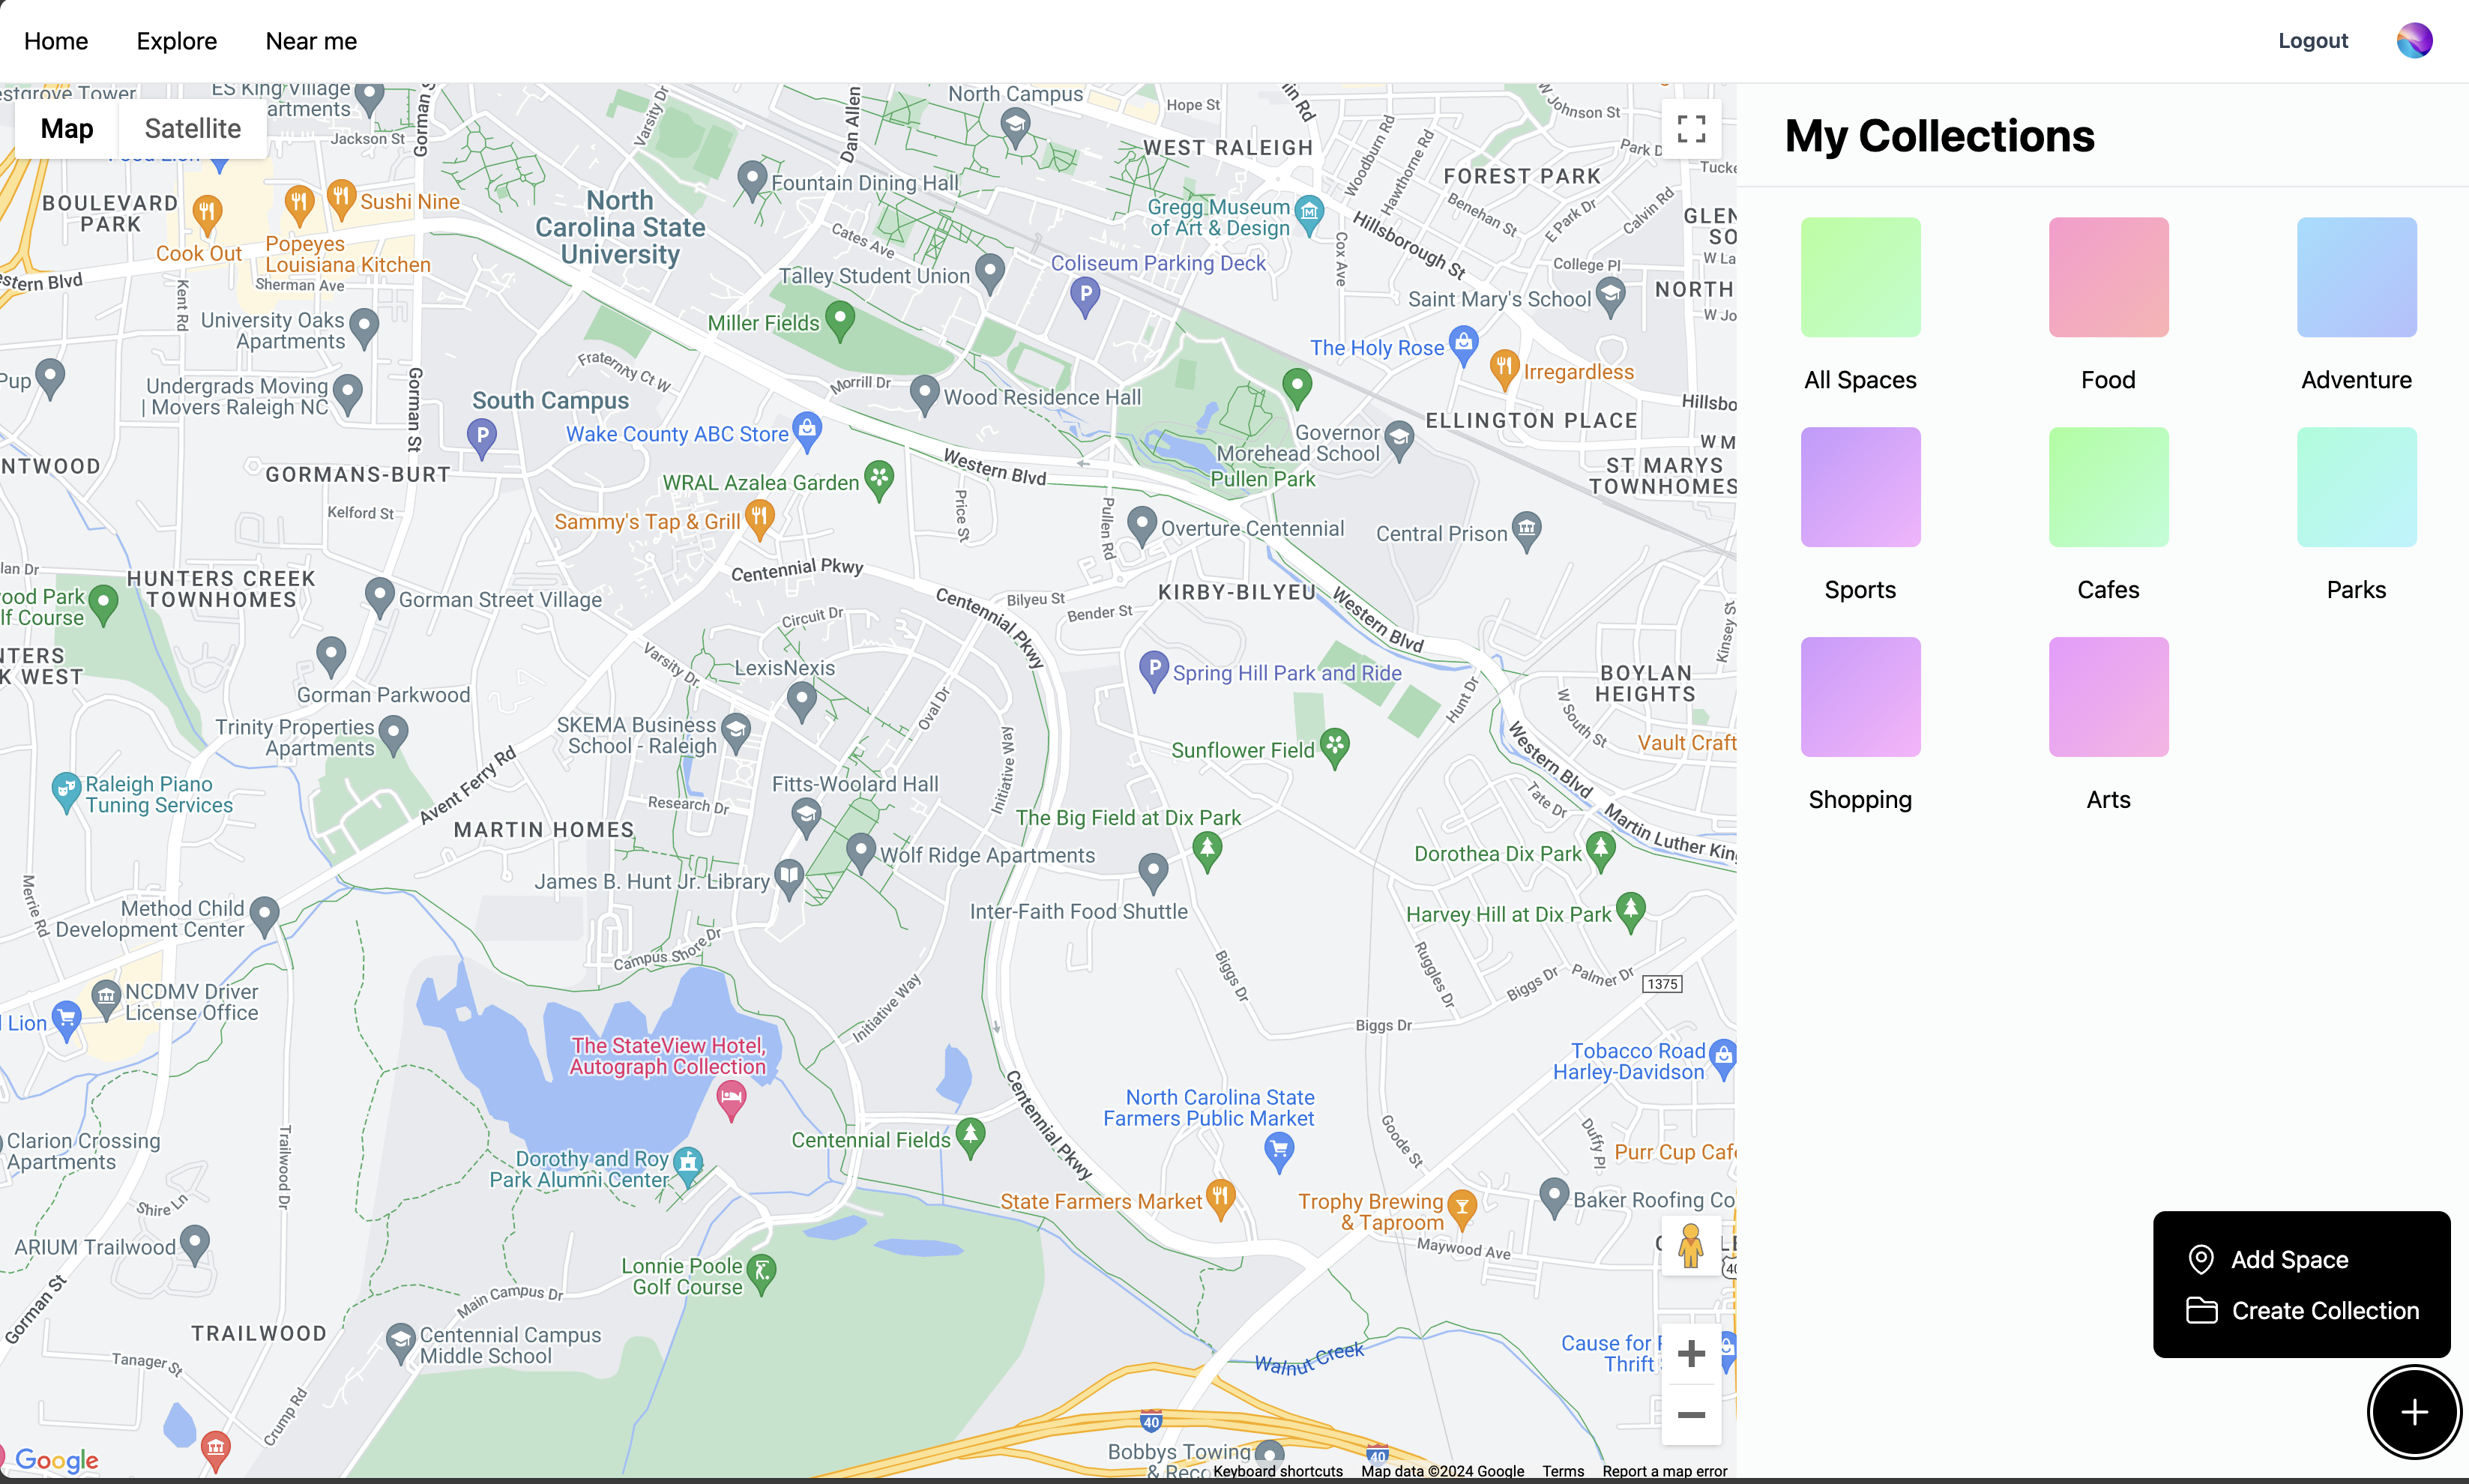Click the Street View pegman icon
Viewport: 2469px width, 1484px height.
1691,1245
